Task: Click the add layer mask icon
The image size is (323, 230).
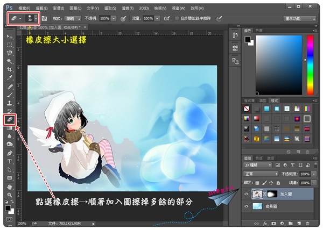Action: pyautogui.click(x=273, y=224)
